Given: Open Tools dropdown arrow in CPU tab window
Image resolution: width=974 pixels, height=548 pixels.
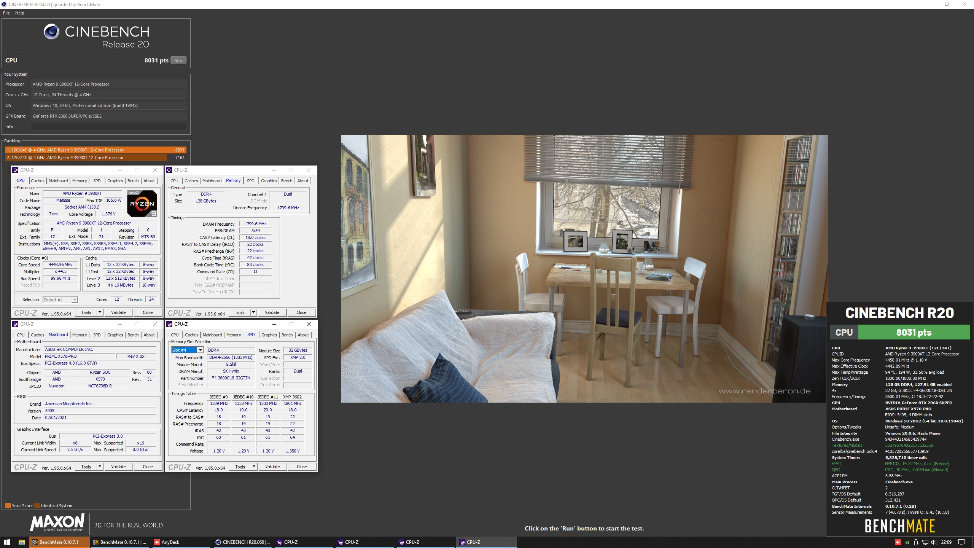Looking at the screenshot, I should click(100, 312).
